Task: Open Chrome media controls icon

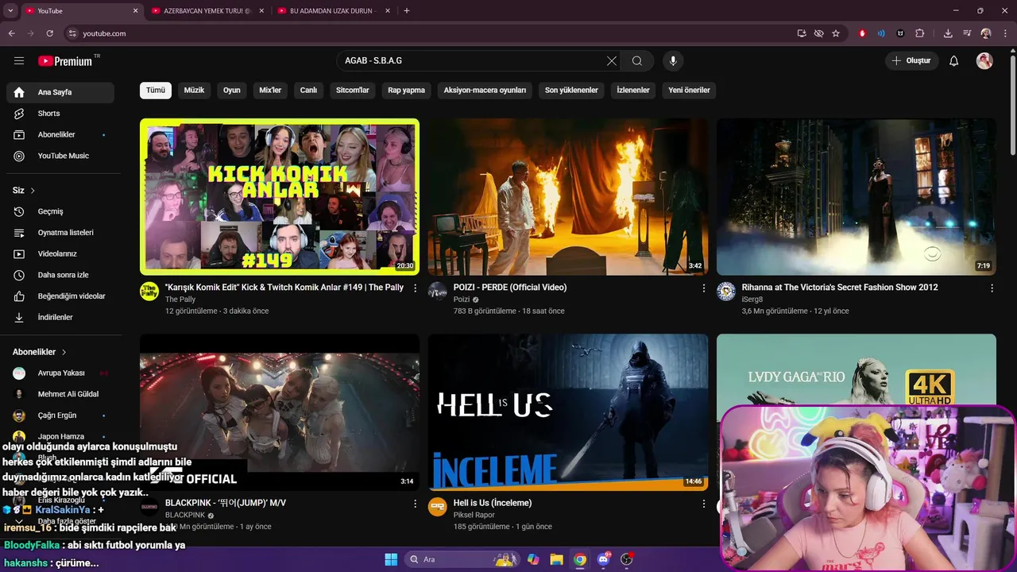Action: click(967, 33)
